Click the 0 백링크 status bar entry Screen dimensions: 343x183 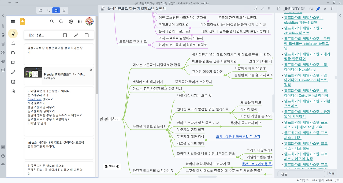click(x=303, y=180)
